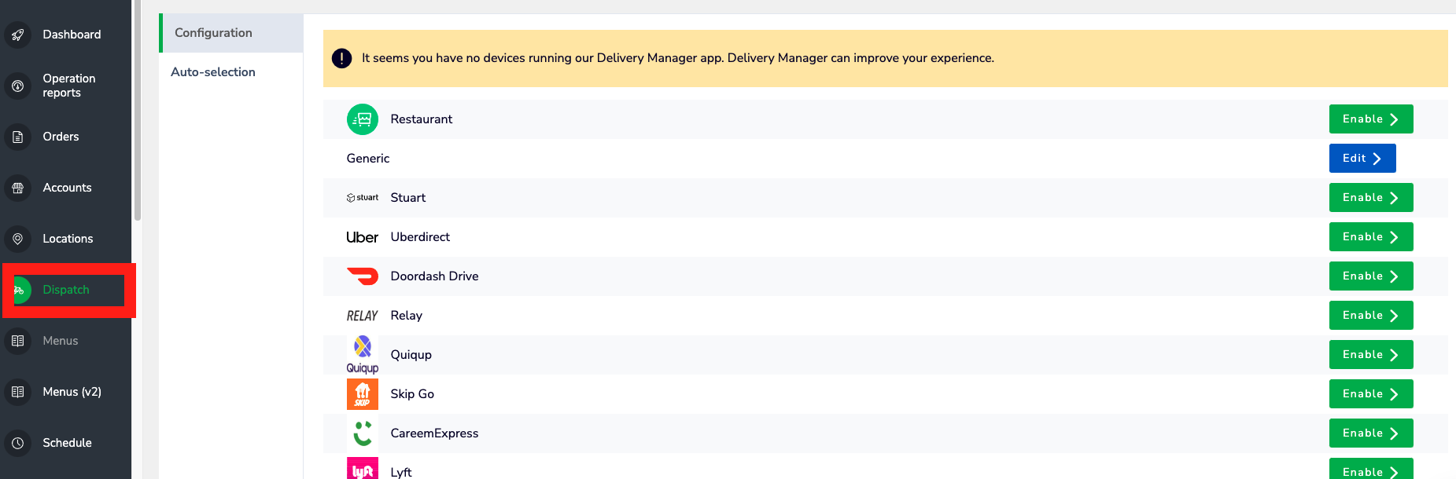Click the 'Generic' service label

(x=368, y=159)
